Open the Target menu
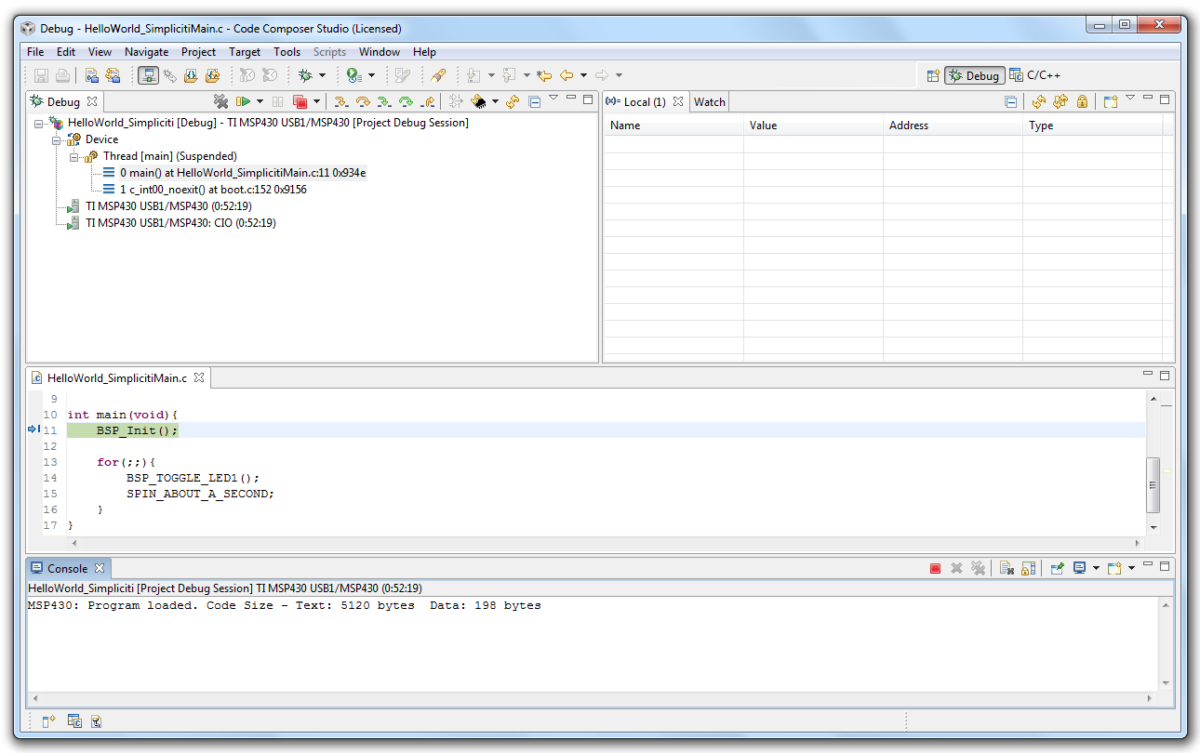 click(245, 52)
